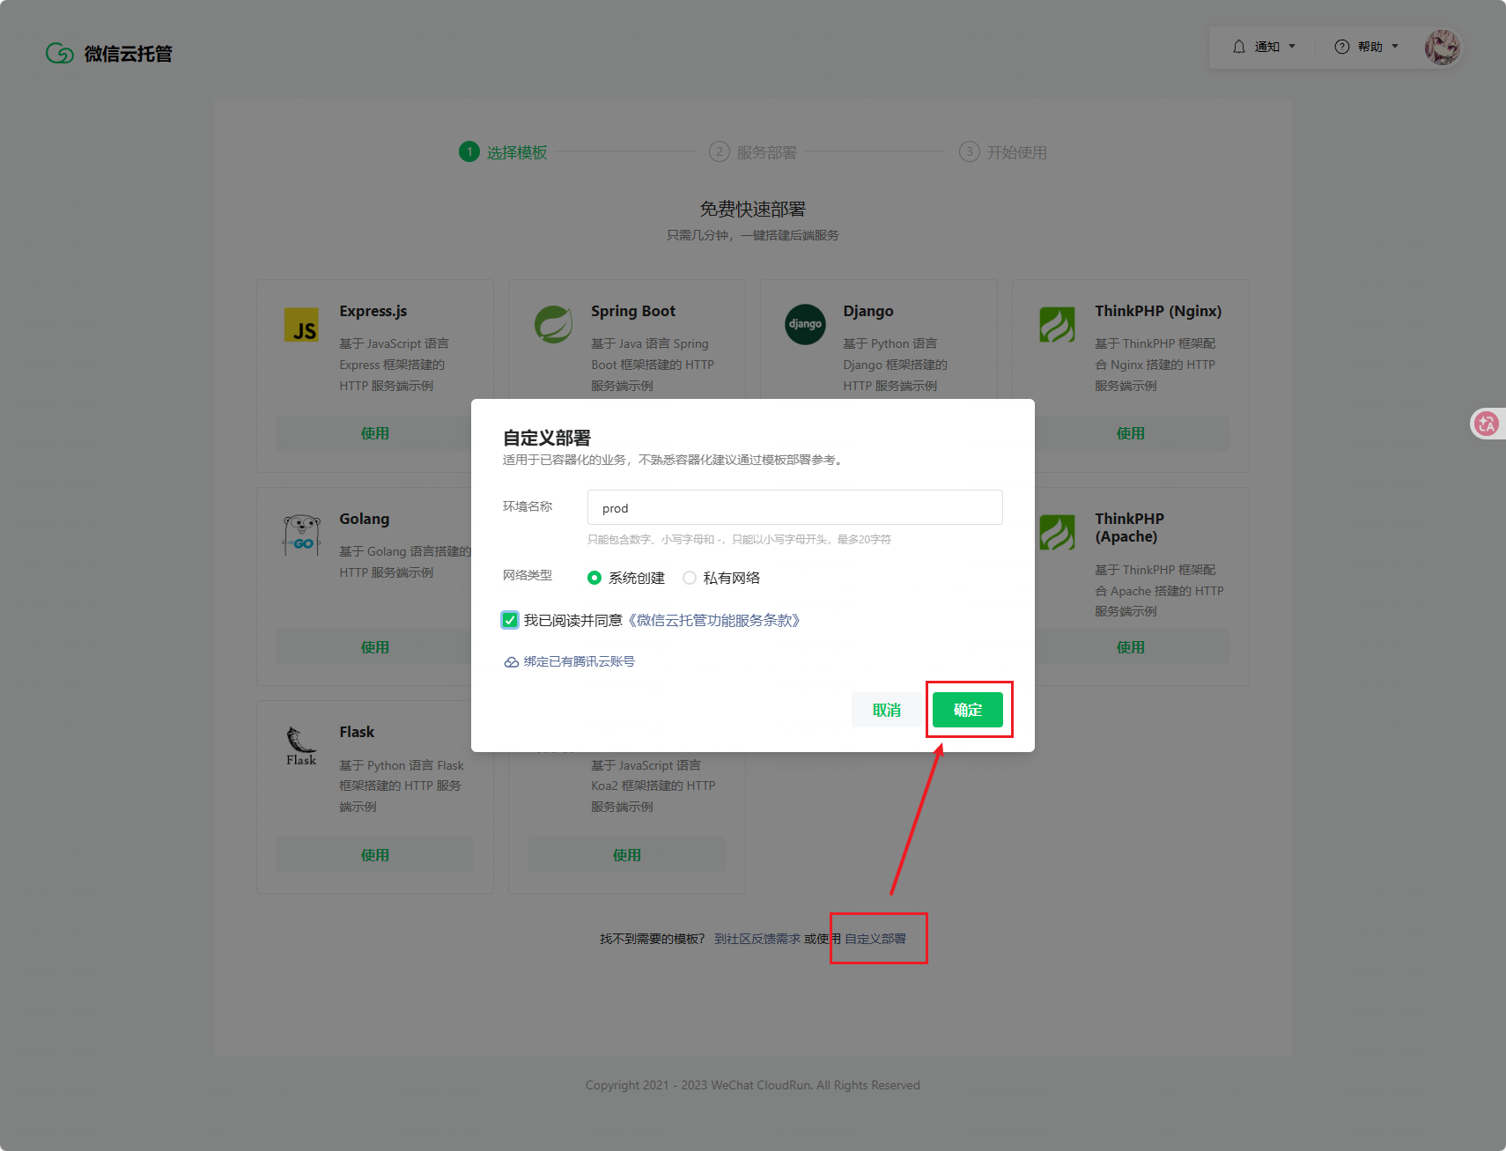Click the 环境名称 input field containing prod
The width and height of the screenshot is (1506, 1151).
pos(794,508)
